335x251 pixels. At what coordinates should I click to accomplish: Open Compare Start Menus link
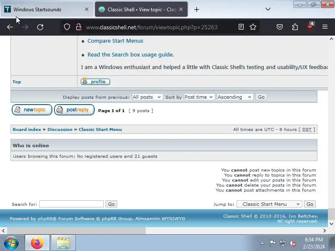coord(116,41)
